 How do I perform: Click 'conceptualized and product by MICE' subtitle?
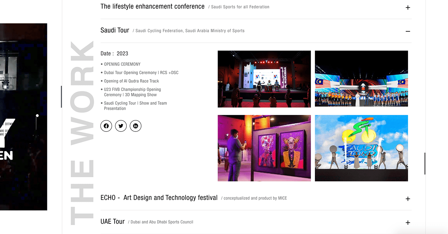click(255, 198)
